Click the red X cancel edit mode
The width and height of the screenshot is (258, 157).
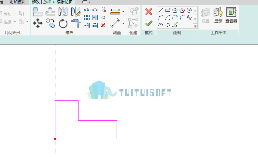(149, 12)
